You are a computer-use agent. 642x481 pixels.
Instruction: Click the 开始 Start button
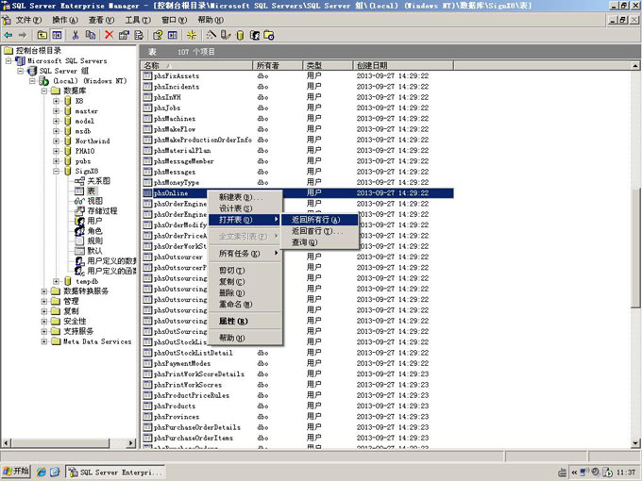[x=16, y=472]
